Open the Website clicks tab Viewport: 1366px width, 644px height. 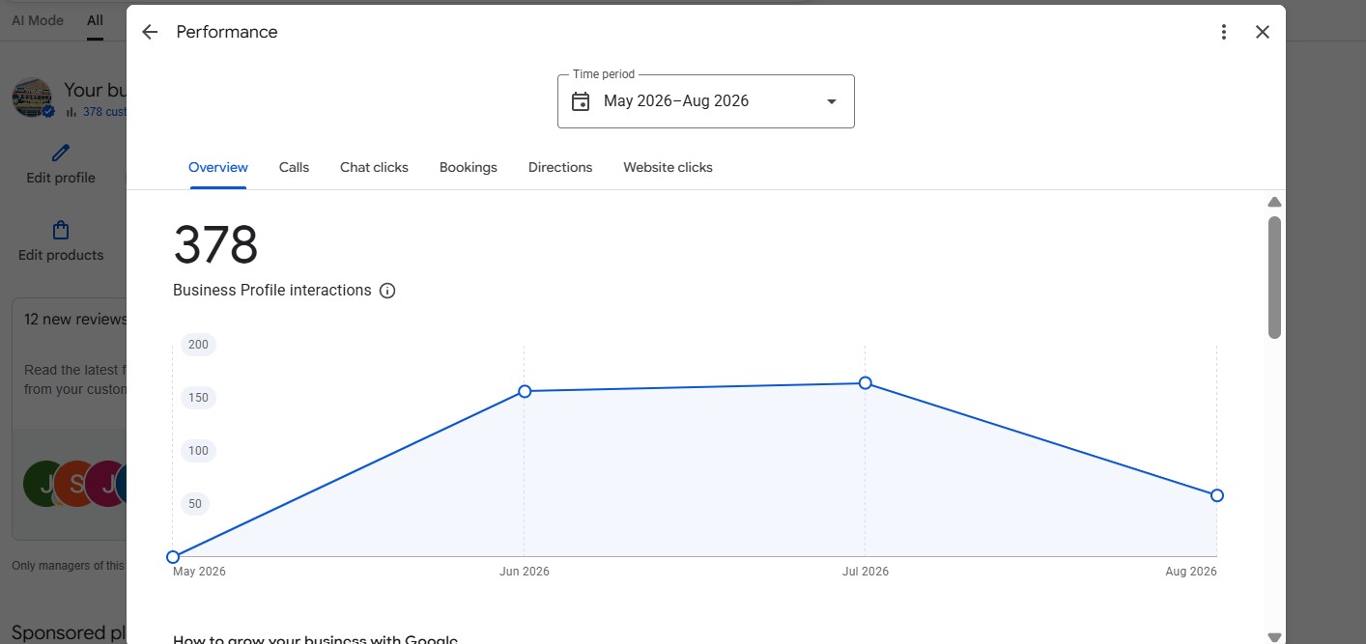(668, 167)
